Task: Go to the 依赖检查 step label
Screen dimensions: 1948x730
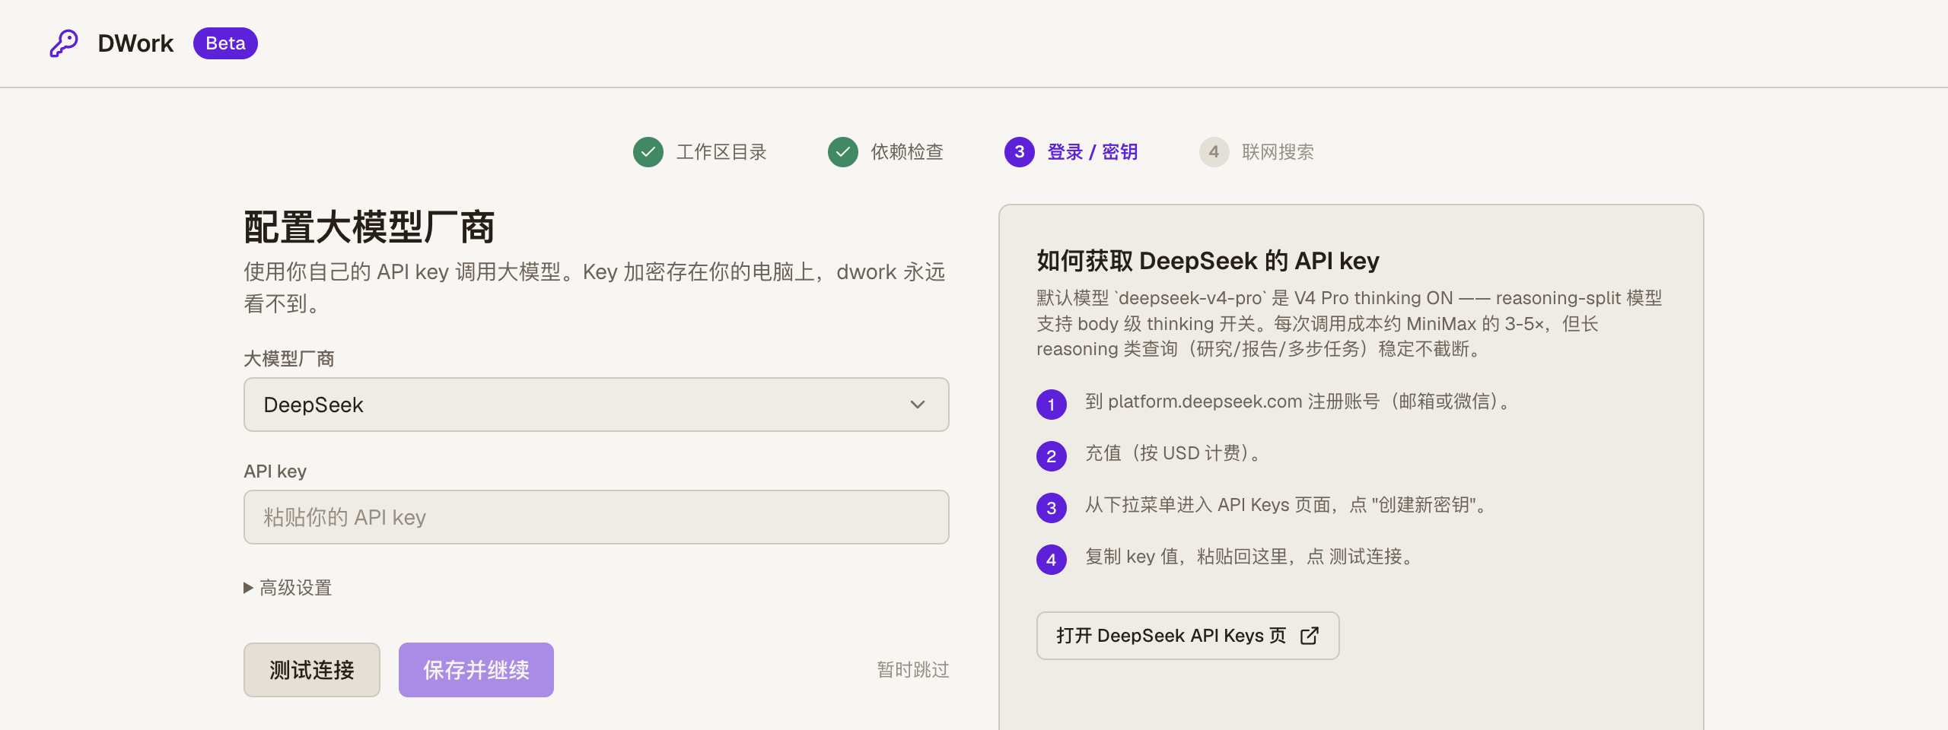Action: (907, 152)
